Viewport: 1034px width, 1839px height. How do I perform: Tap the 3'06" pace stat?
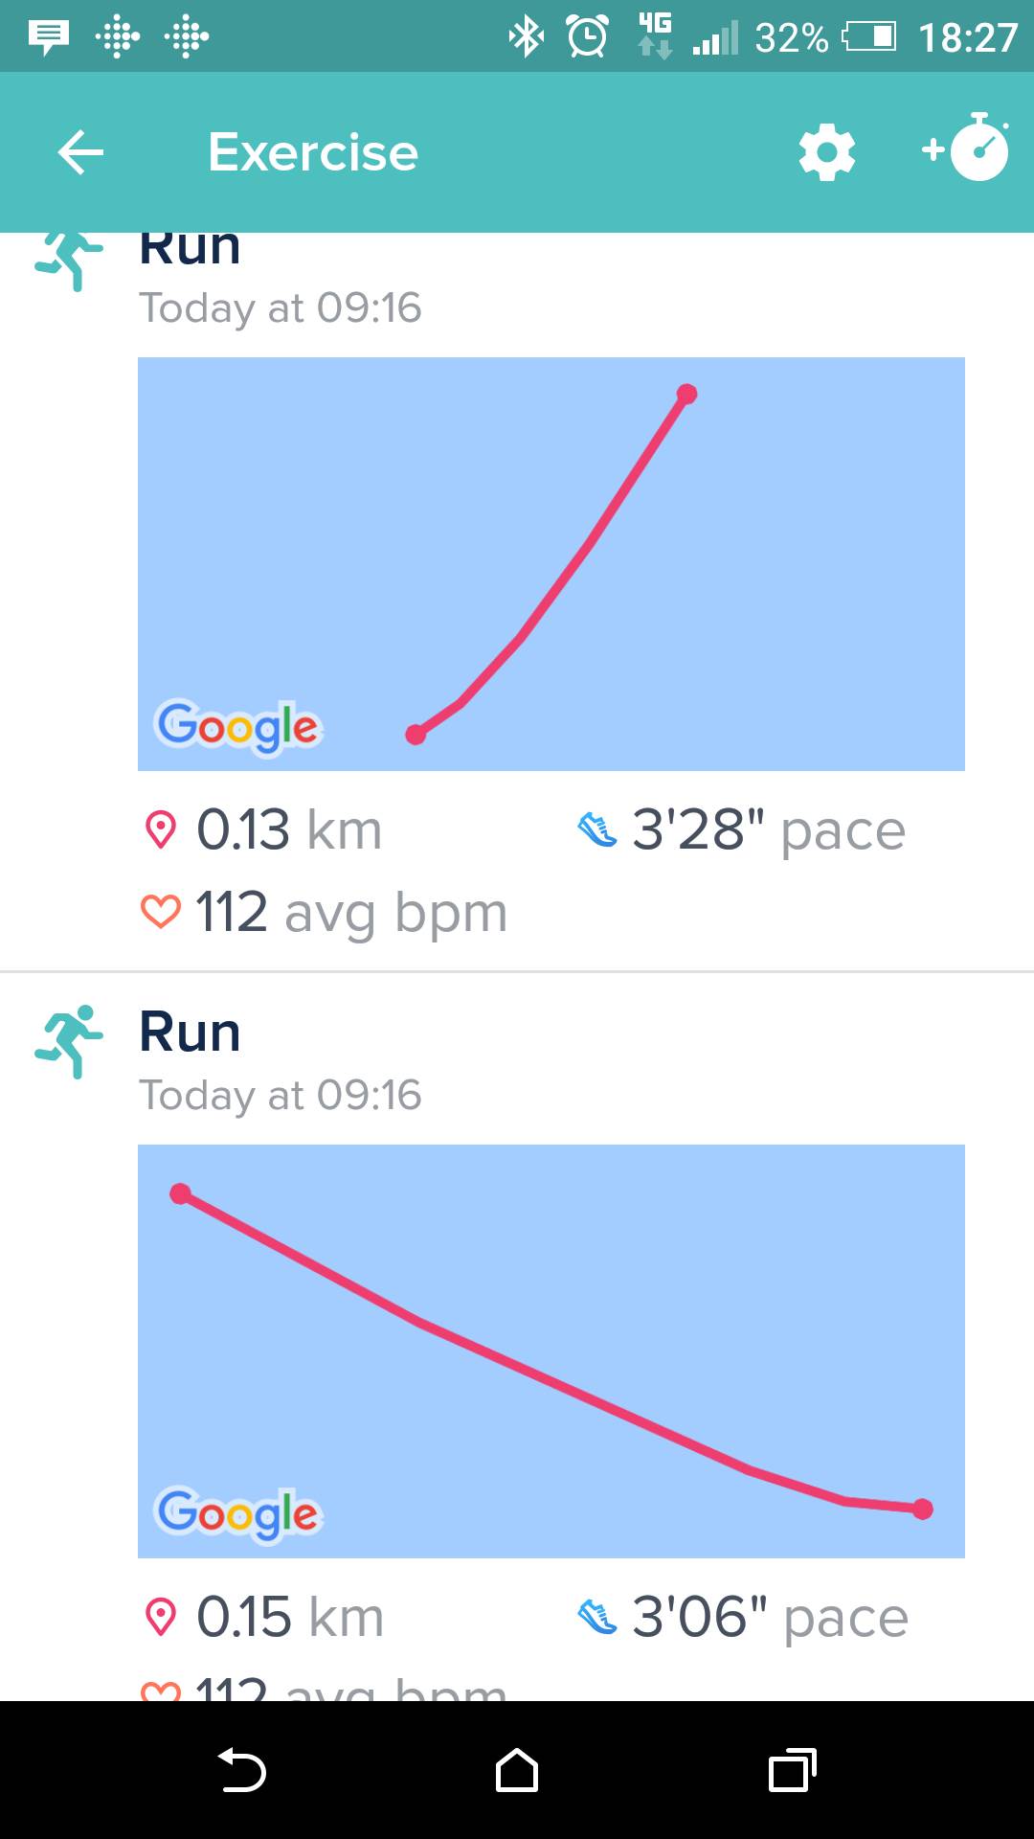click(x=770, y=1617)
